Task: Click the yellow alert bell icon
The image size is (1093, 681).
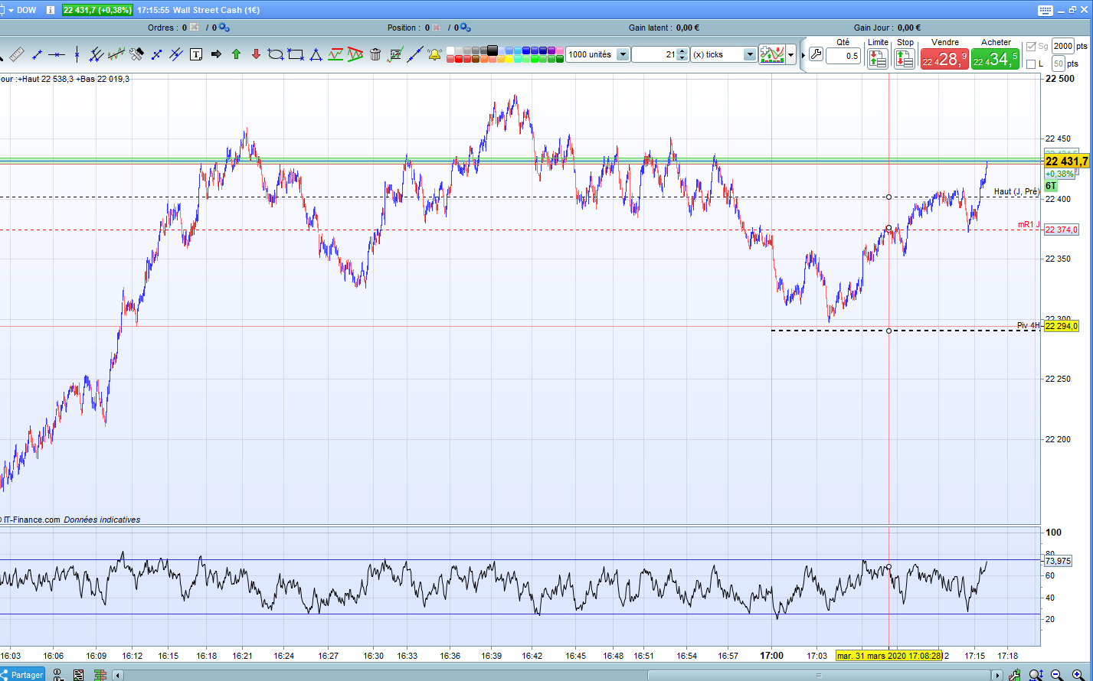Action: point(434,54)
